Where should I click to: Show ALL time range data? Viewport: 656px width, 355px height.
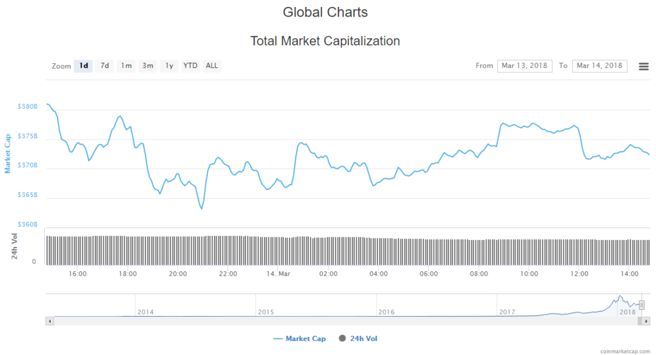pos(211,66)
